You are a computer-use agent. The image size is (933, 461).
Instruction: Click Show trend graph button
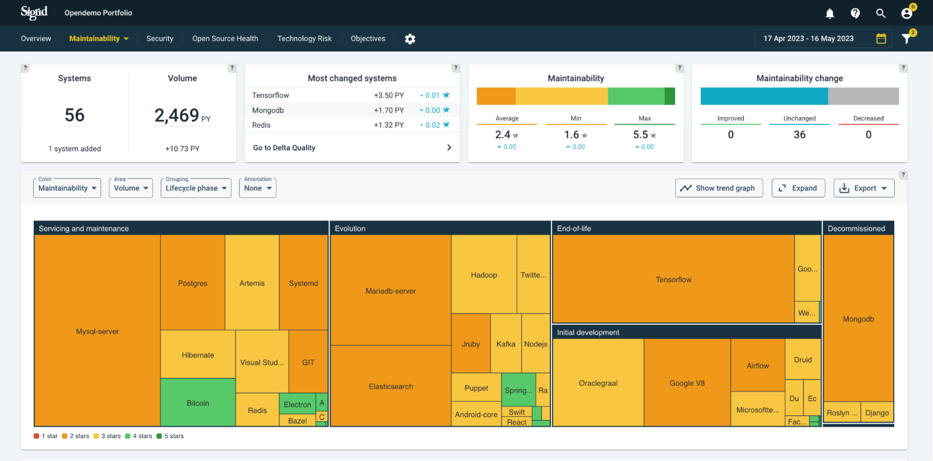pos(719,188)
